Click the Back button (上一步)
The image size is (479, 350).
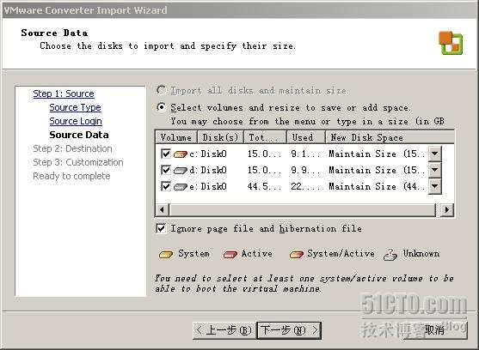[x=224, y=330]
